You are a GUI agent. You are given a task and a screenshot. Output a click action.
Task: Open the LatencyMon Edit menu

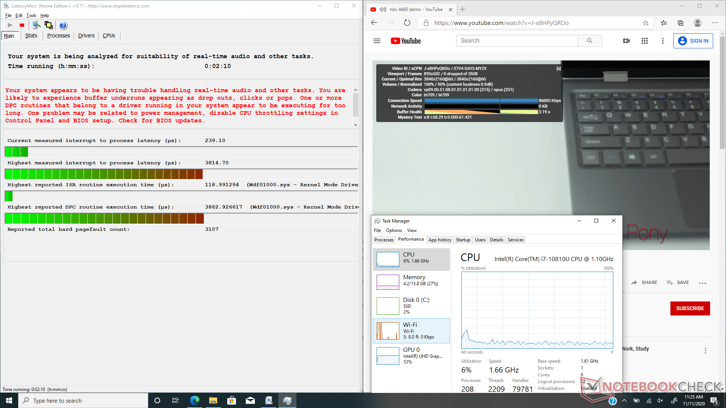coord(19,15)
